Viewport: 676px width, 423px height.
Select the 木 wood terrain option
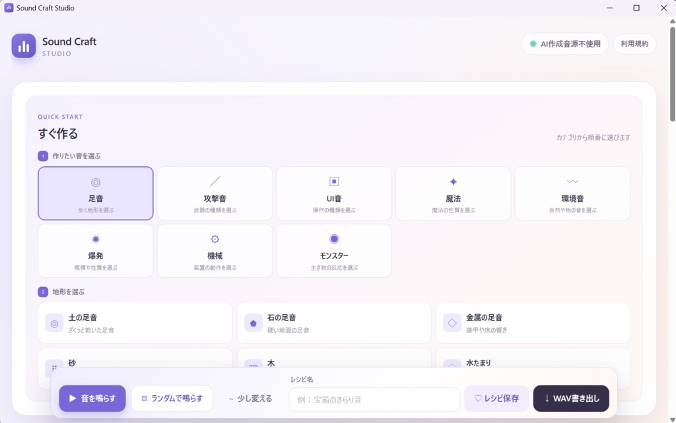[x=334, y=358]
